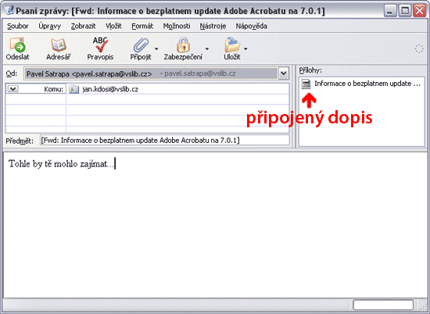The width and height of the screenshot is (430, 314).
Task: Open the Zabezpečení security button
Action: (183, 48)
